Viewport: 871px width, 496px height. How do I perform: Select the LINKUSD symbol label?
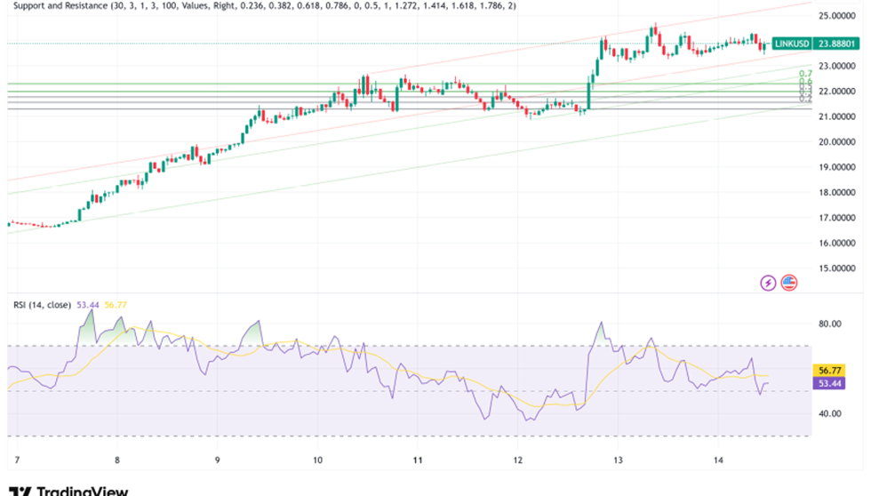pyautogui.click(x=791, y=43)
